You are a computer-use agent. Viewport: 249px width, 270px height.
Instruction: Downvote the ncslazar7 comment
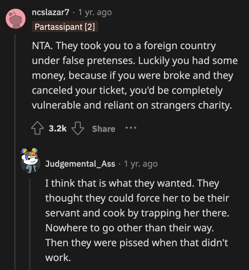pos(78,128)
